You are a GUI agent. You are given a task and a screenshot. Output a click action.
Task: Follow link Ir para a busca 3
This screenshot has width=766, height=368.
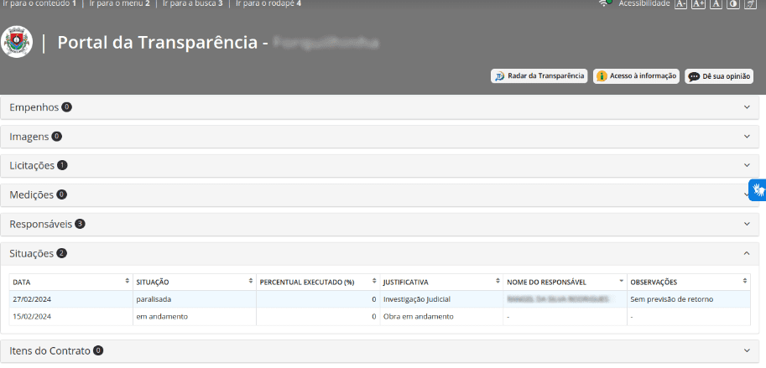[x=192, y=3]
